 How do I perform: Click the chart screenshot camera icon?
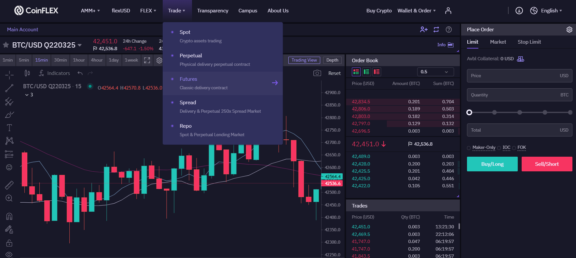point(317,73)
